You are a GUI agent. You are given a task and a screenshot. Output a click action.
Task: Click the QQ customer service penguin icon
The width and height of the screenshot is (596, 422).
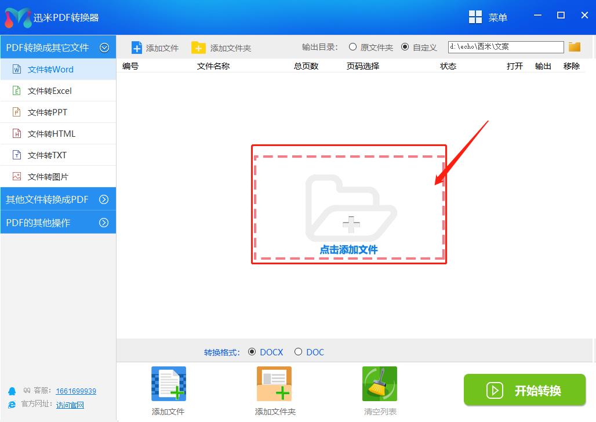[12, 391]
